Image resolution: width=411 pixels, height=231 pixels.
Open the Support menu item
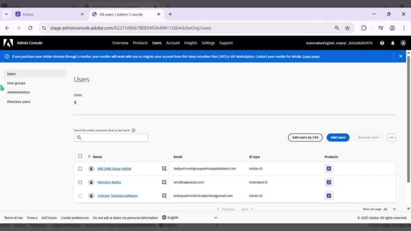pos(226,43)
